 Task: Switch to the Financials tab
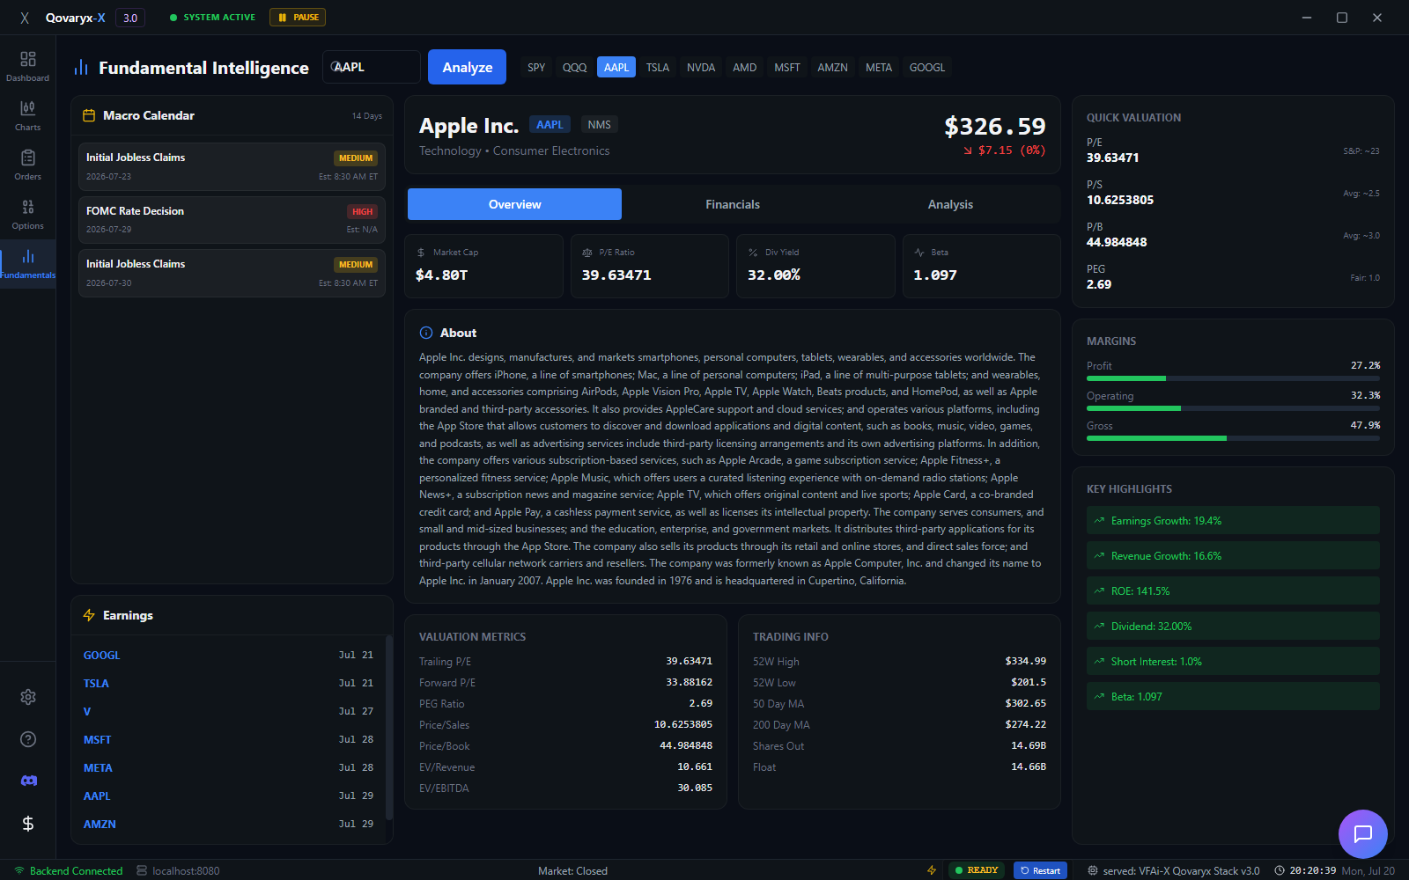(x=733, y=204)
